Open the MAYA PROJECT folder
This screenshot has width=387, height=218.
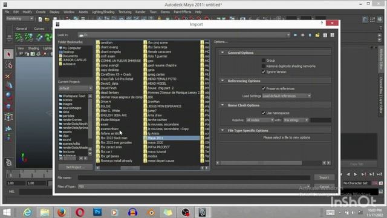(158, 147)
